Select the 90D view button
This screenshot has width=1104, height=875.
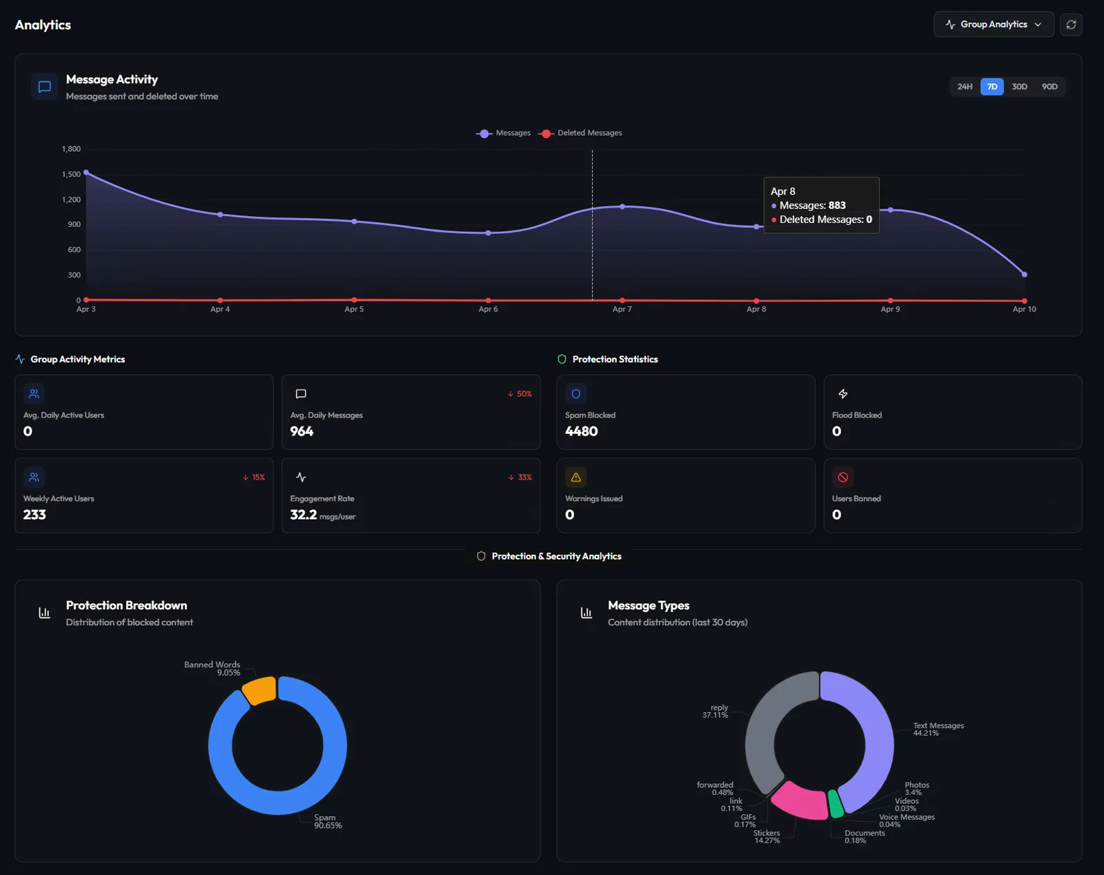1049,86
